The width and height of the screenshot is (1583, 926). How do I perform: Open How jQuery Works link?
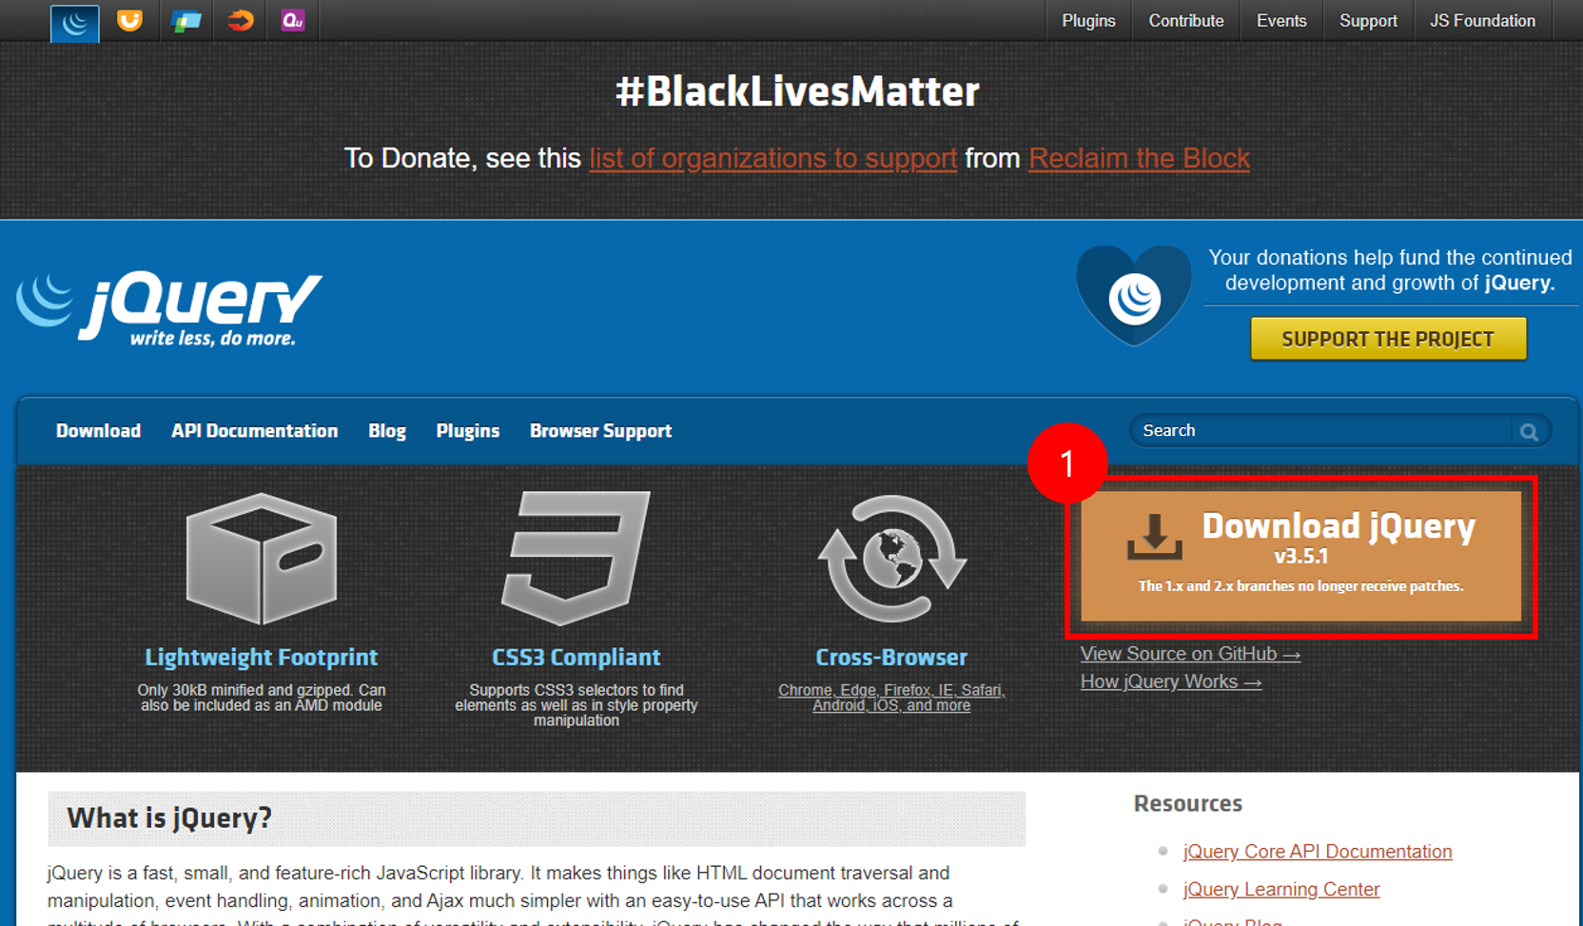pos(1171,681)
